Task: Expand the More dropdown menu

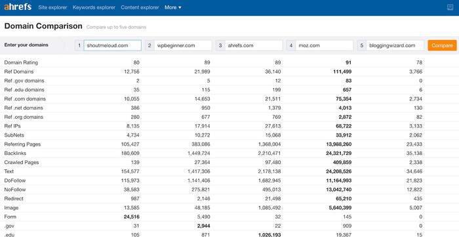Action: coord(172,7)
